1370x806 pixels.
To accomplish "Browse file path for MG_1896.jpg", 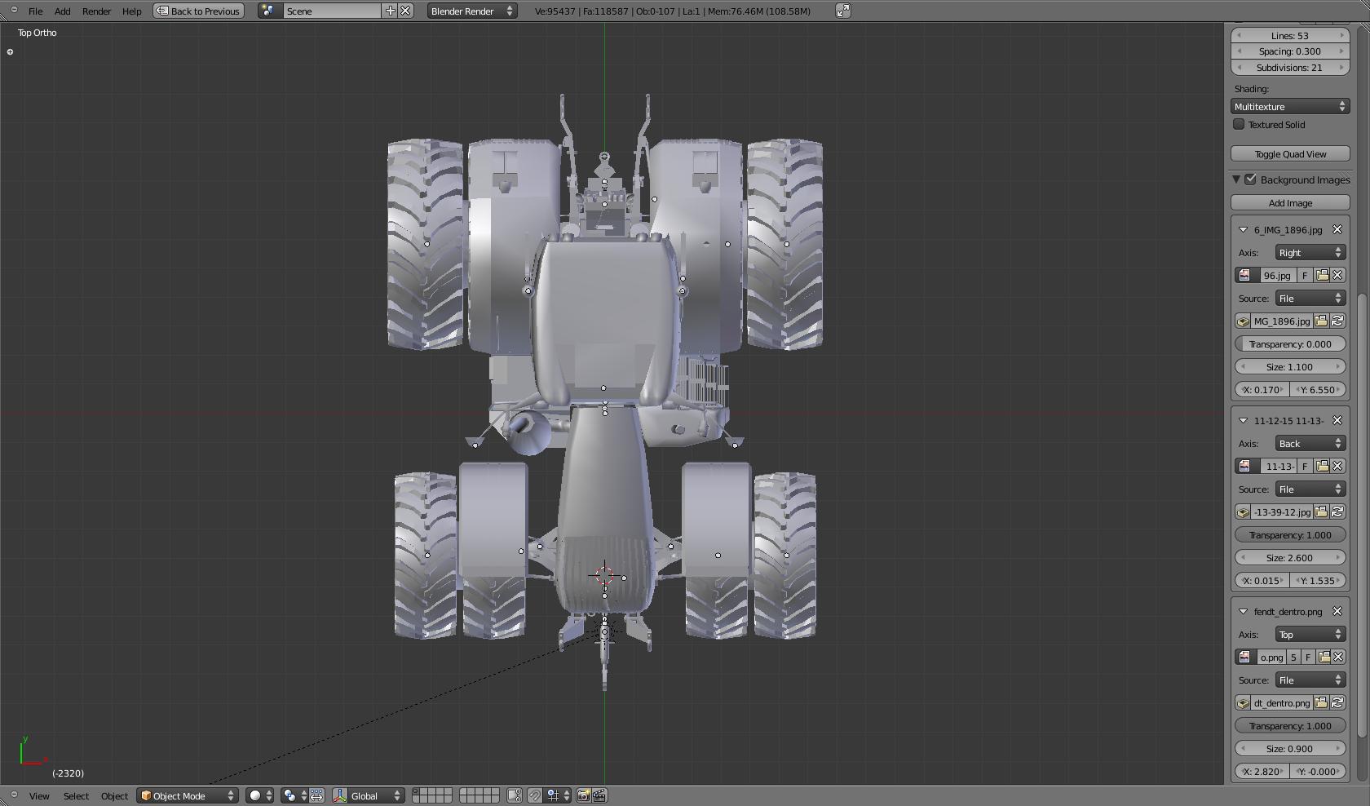I will click(x=1321, y=321).
